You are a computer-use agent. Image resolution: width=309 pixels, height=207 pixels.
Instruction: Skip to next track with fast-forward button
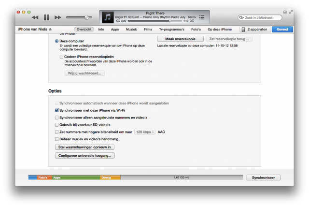(x=58, y=17)
